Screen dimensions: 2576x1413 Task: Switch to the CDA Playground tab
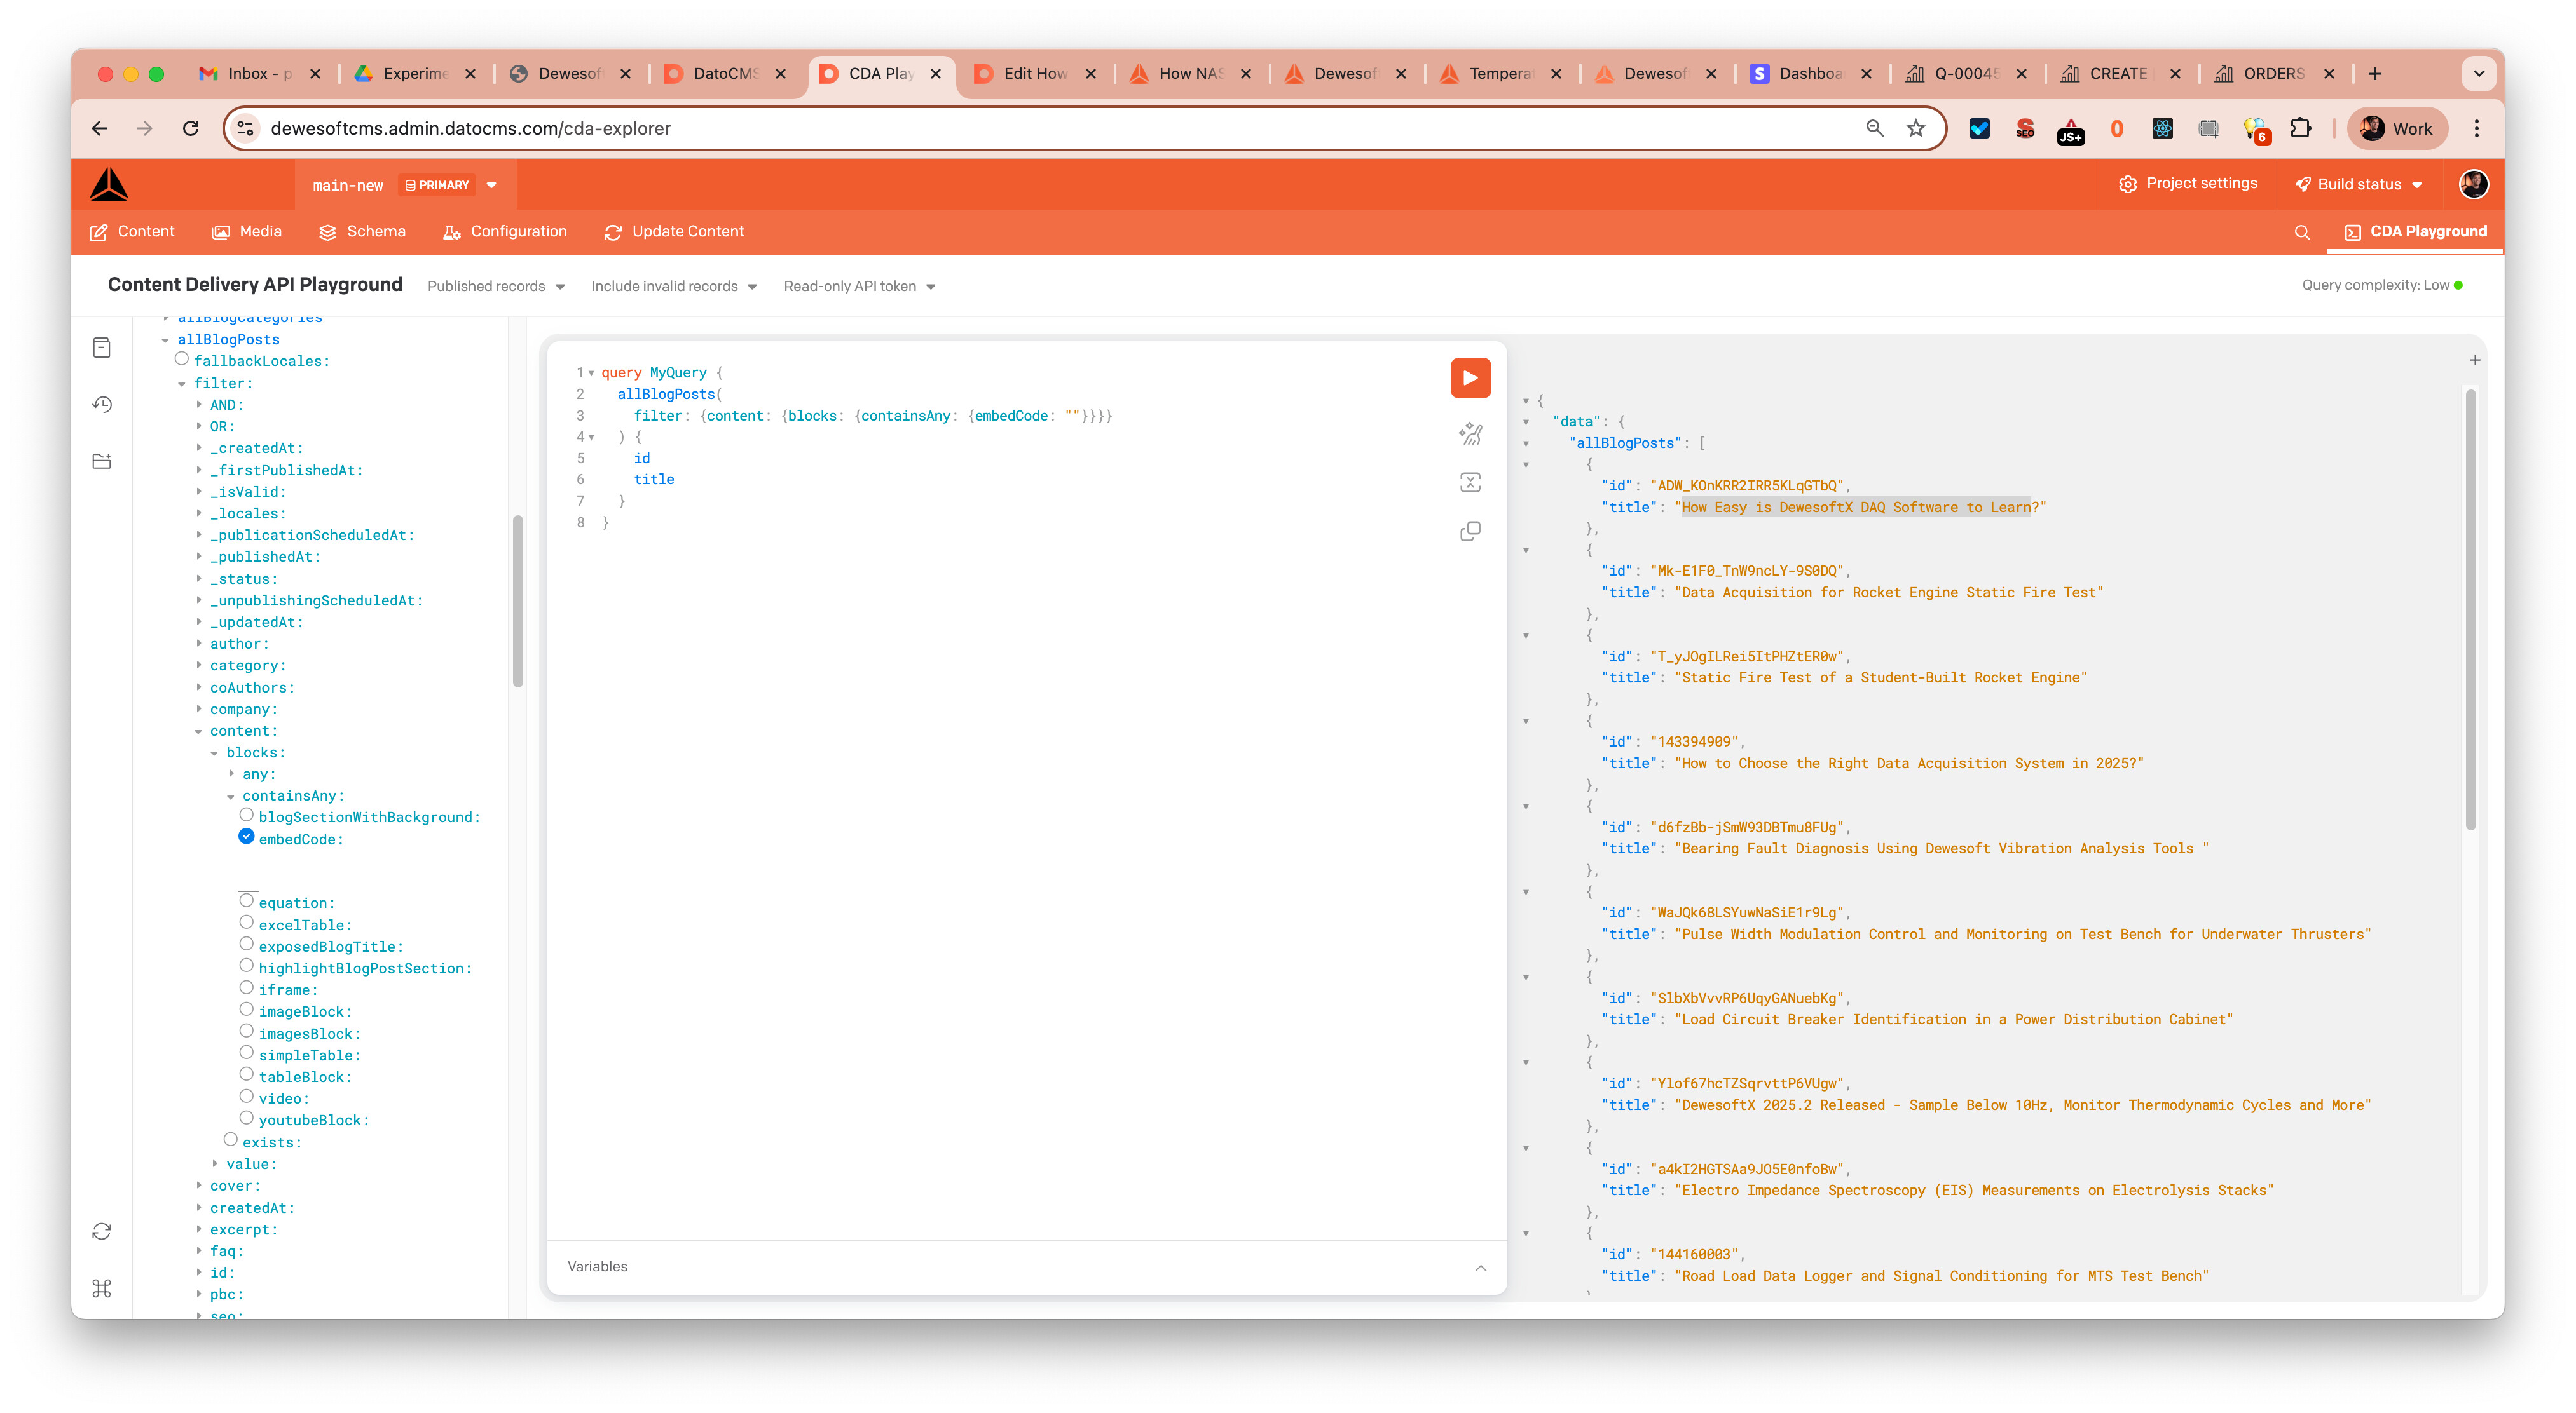[2414, 232]
